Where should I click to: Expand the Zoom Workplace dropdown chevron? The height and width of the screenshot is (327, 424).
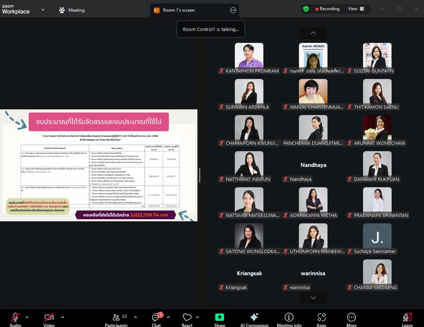pos(43,10)
